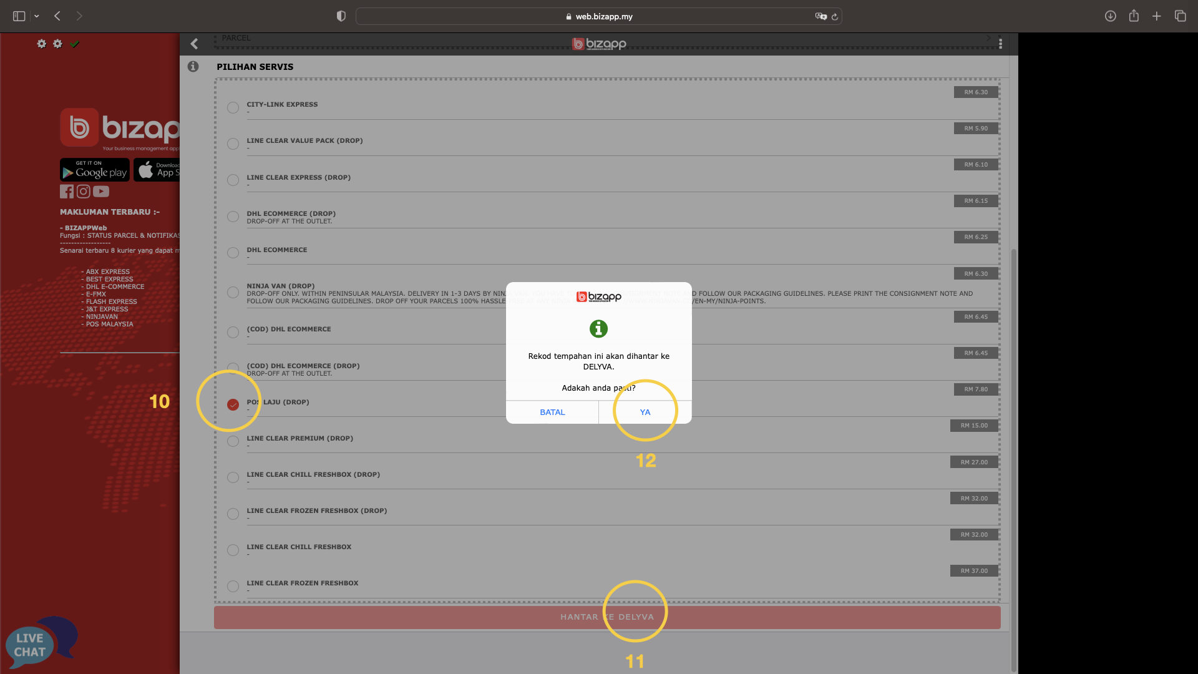The height and width of the screenshot is (674, 1198).
Task: Go back using the app's left arrow
Action: tap(194, 44)
